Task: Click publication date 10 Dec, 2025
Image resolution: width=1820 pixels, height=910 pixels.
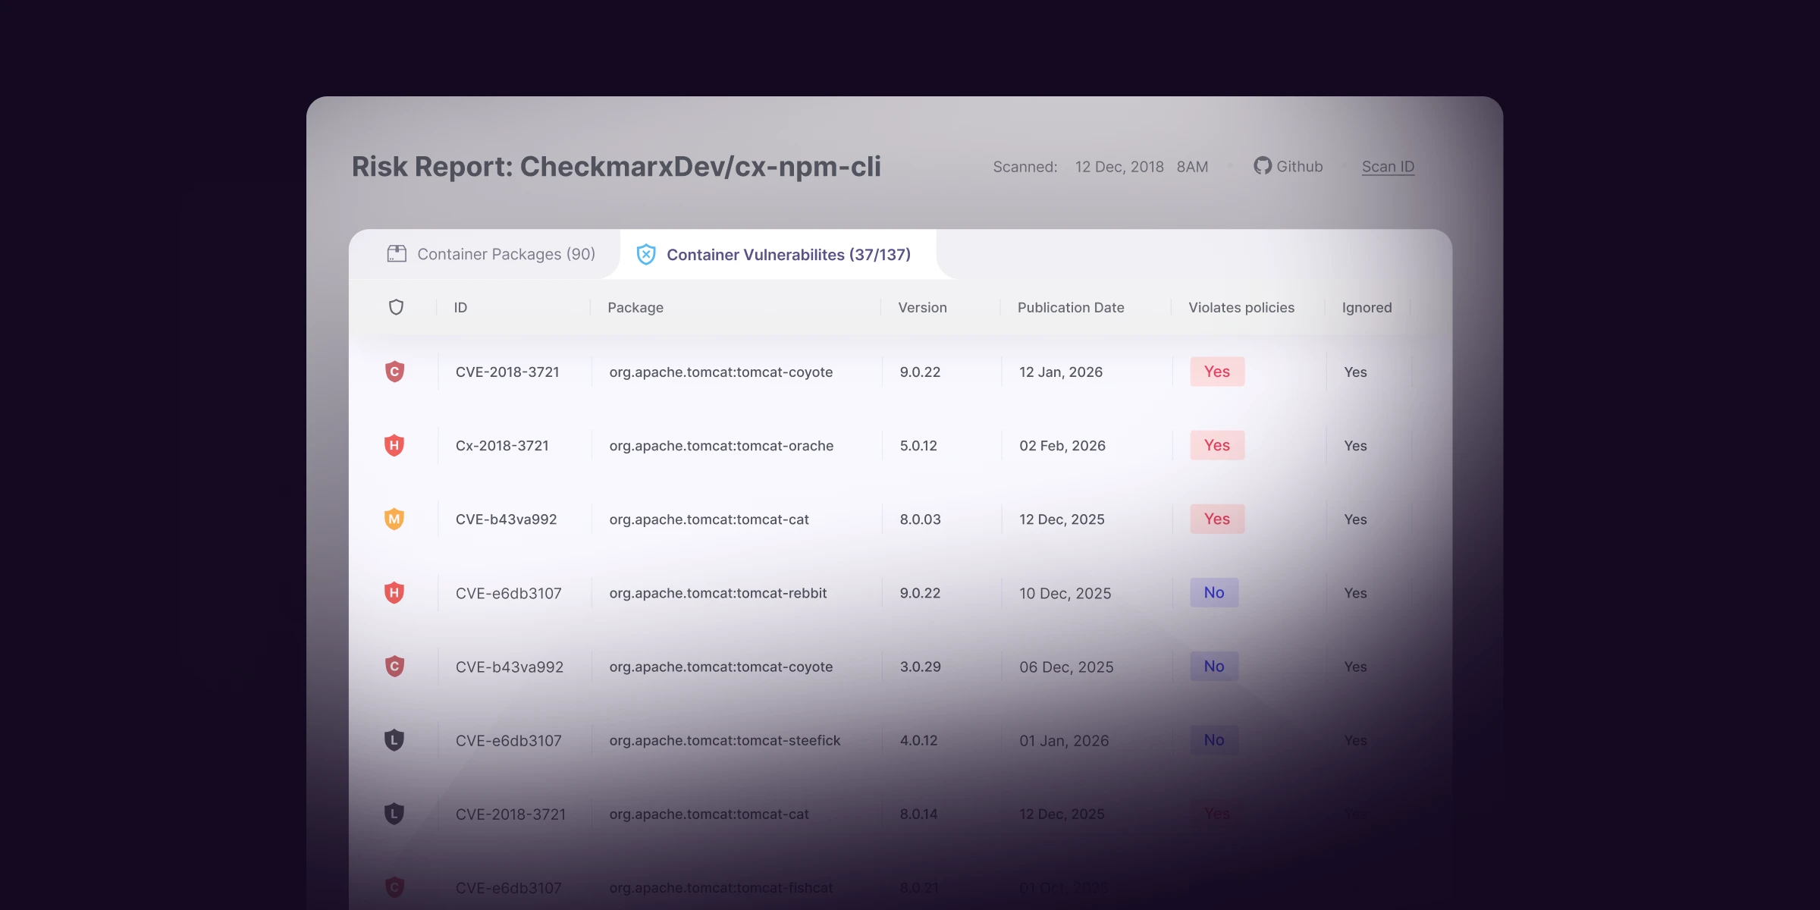Action: click(x=1065, y=593)
